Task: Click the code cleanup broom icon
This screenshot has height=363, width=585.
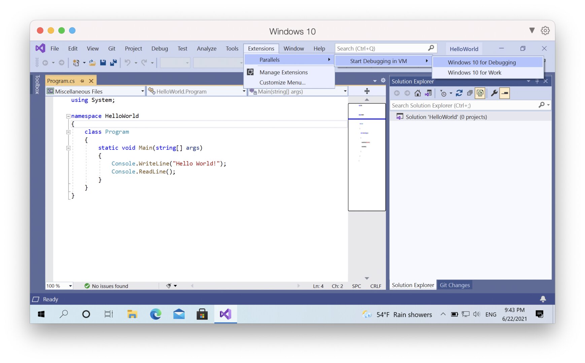Action: (169, 286)
